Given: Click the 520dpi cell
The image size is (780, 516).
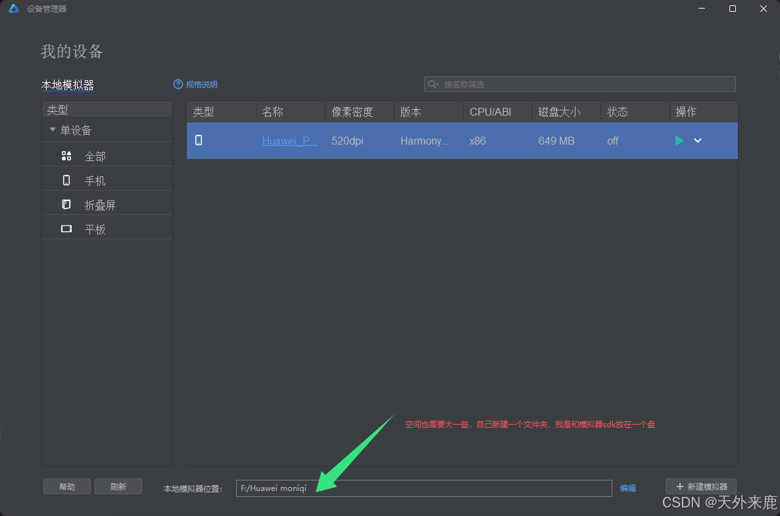Looking at the screenshot, I should click(x=347, y=141).
